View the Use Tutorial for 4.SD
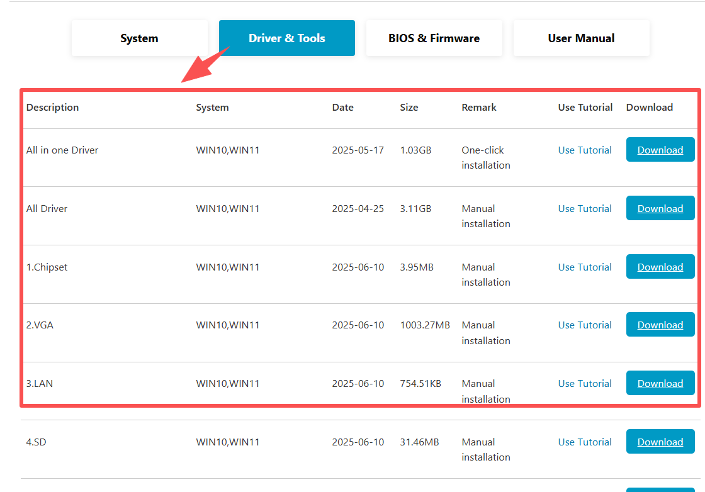Screen dimensions: 705x492 [x=585, y=442]
